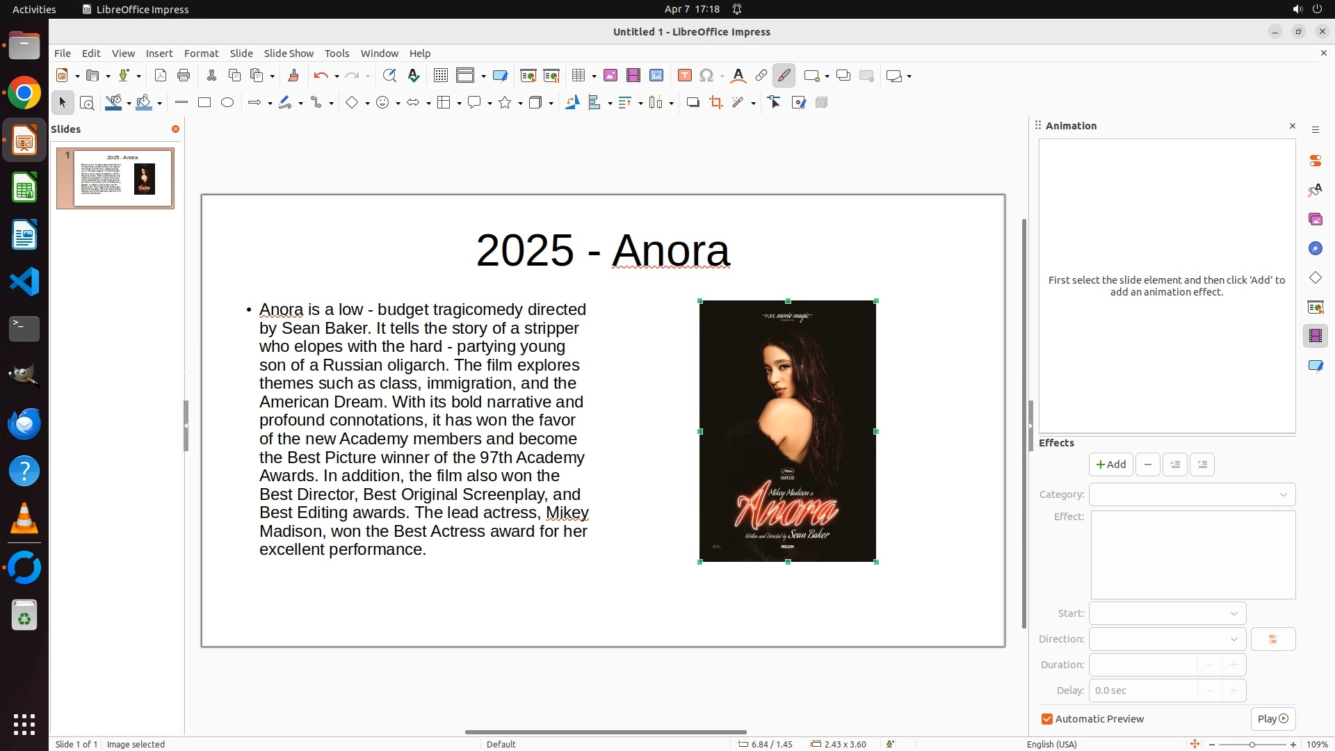The image size is (1335, 751).
Task: Click the Export as PDF icon
Action: [x=161, y=76]
